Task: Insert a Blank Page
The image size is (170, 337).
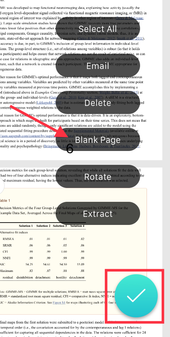Action: point(97,140)
